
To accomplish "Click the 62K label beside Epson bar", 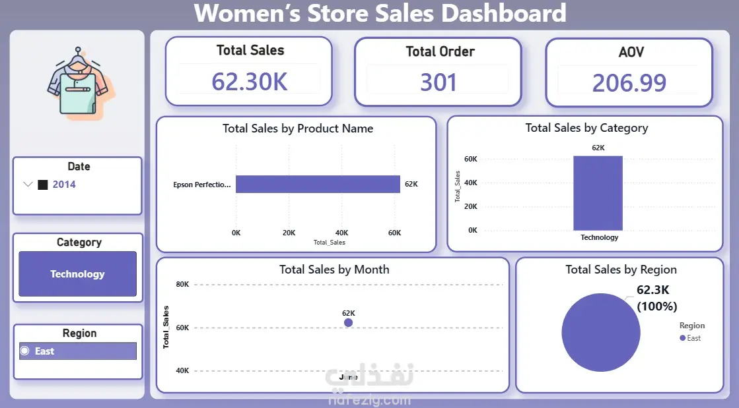I will 411,184.
